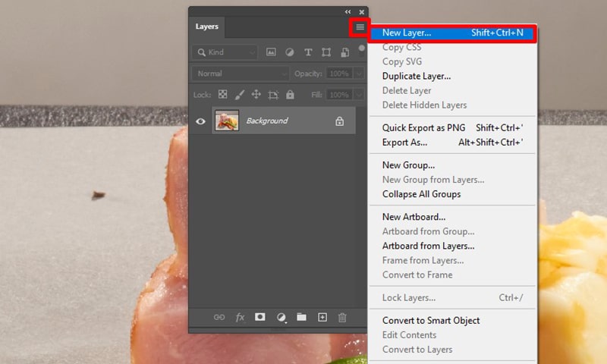Toggle lock position icon

tap(256, 94)
